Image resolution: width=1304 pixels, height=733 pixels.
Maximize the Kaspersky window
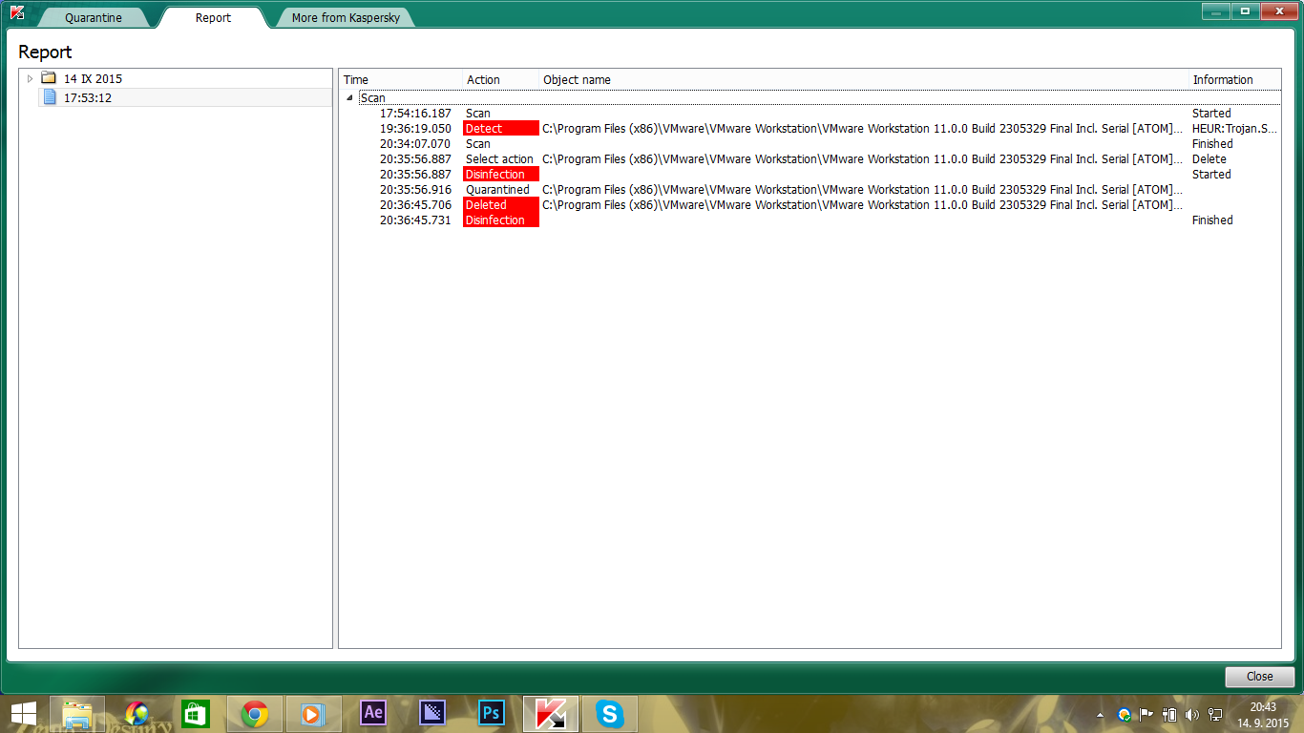coord(1245,11)
